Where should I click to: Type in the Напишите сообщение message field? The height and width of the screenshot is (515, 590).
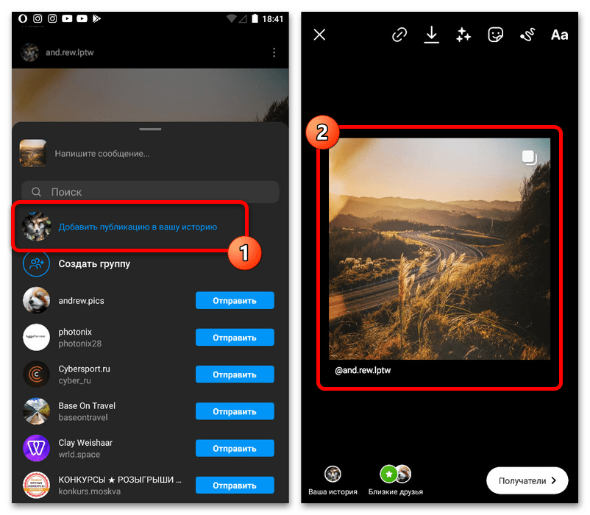[147, 154]
